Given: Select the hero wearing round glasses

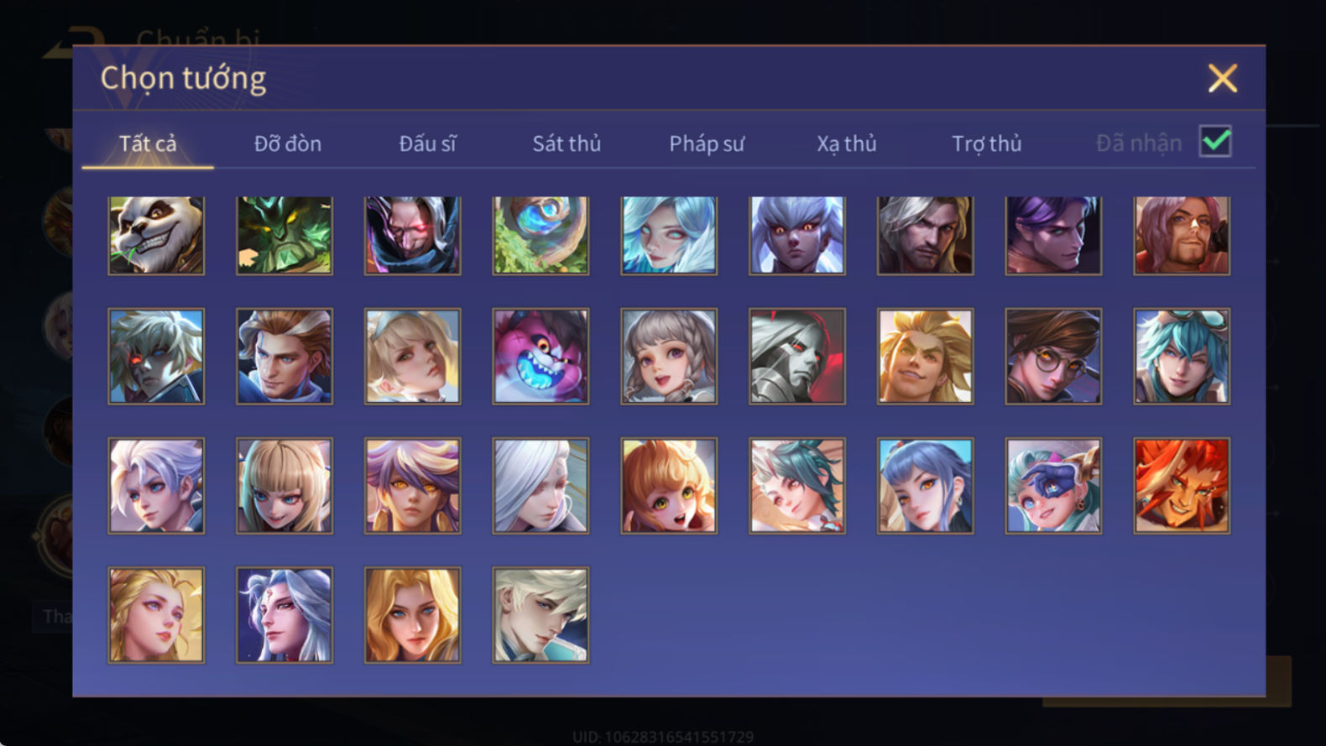Looking at the screenshot, I should coord(1053,357).
